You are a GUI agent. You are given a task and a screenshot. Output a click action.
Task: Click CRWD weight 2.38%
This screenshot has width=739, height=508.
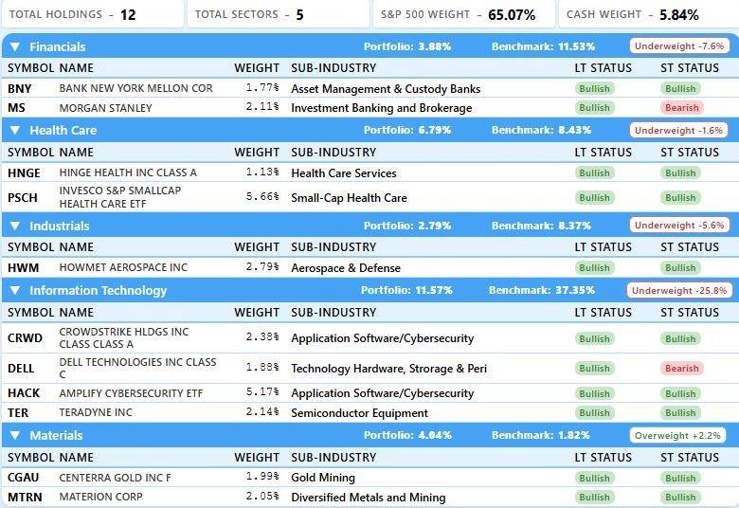click(x=262, y=336)
